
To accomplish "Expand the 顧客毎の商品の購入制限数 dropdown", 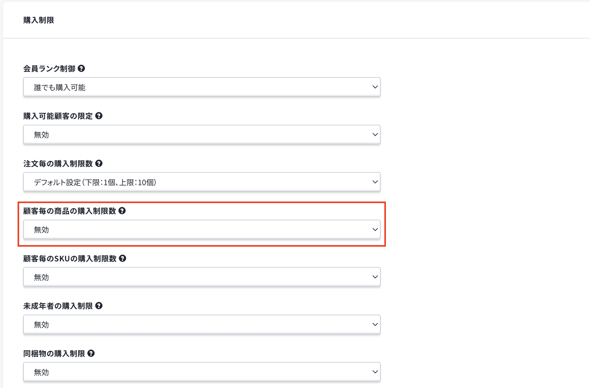I will click(202, 230).
